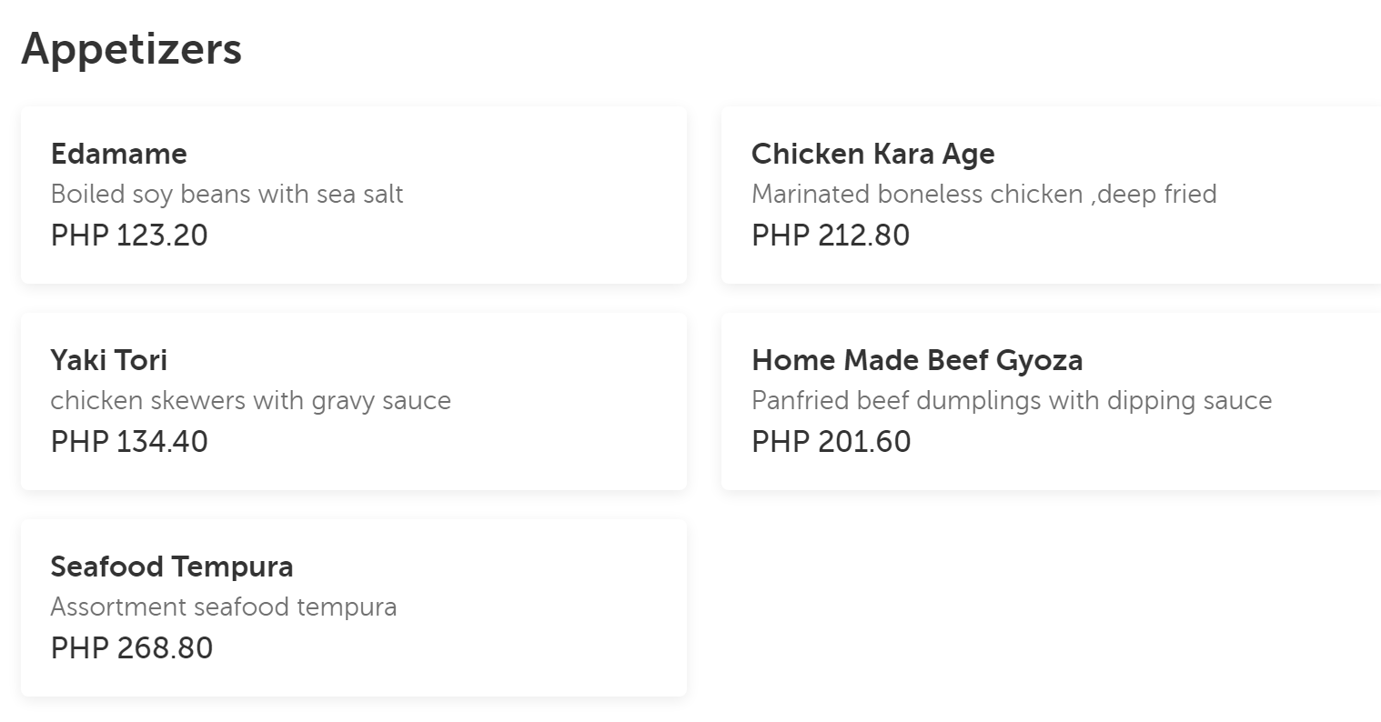1381x722 pixels.
Task: Open the Yaki Tori item title
Action: pyautogui.click(x=109, y=360)
